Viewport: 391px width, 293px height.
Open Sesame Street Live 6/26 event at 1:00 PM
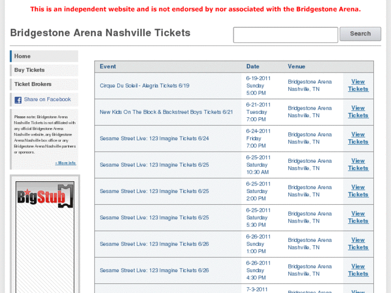154,244
